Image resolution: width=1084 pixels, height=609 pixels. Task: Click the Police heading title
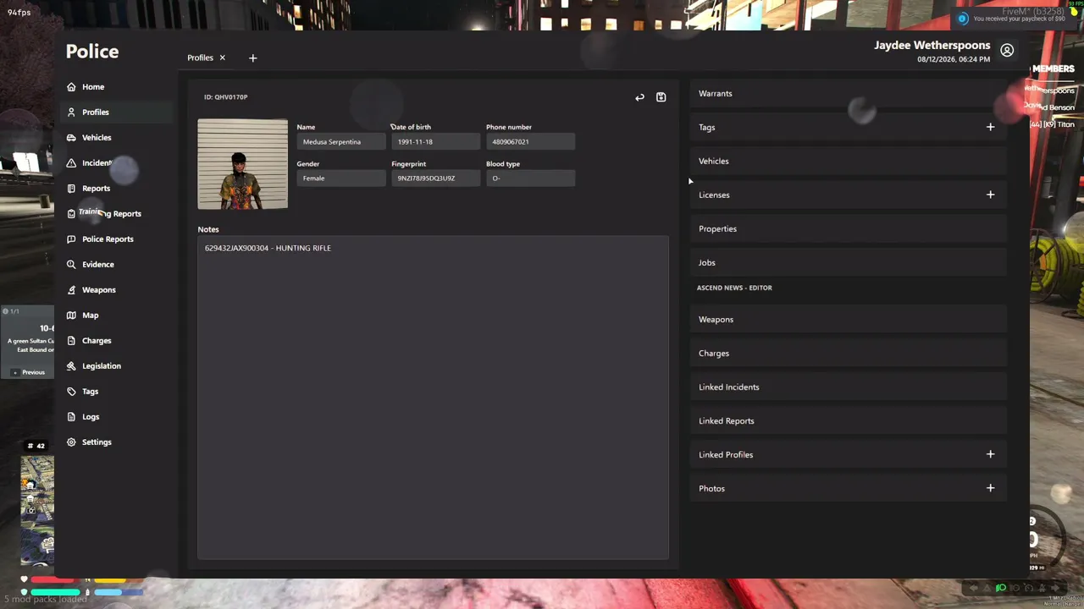92,52
